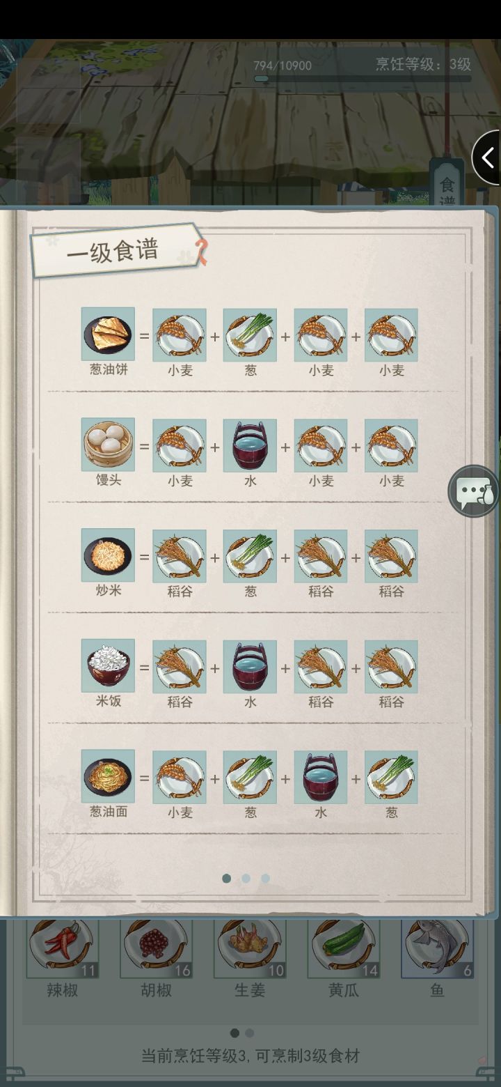Screen dimensions: 501x1087
Task: Select the 鱼 fish ingredient
Action: [438, 948]
